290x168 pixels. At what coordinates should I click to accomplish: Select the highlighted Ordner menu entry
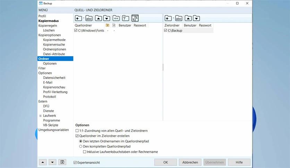[55, 59]
